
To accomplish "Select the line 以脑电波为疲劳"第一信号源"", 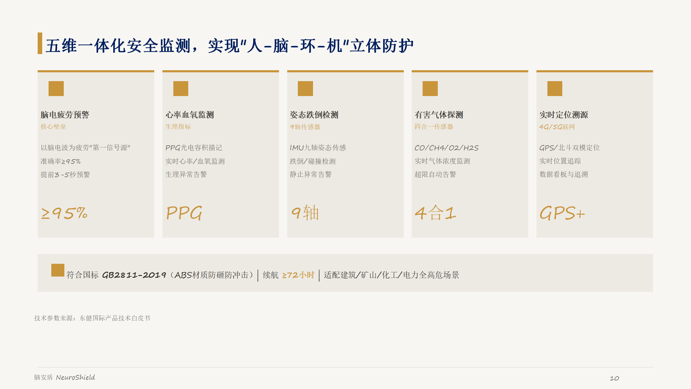I will 85,148.
